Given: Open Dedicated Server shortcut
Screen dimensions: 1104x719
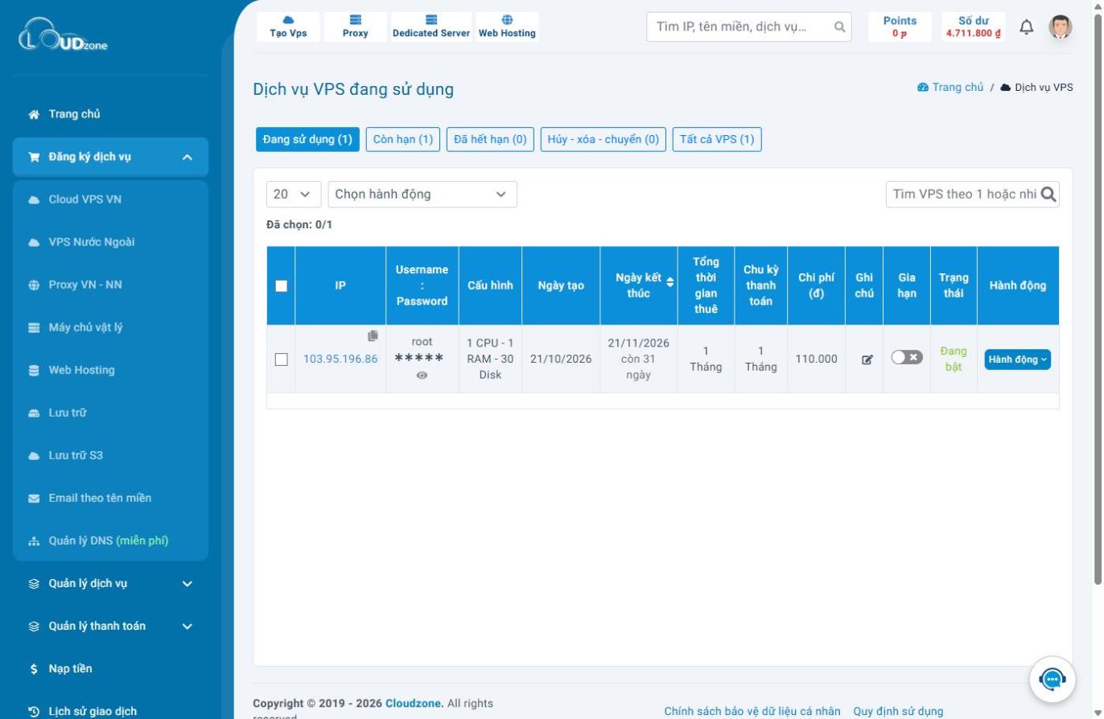Looking at the screenshot, I should click(x=431, y=27).
